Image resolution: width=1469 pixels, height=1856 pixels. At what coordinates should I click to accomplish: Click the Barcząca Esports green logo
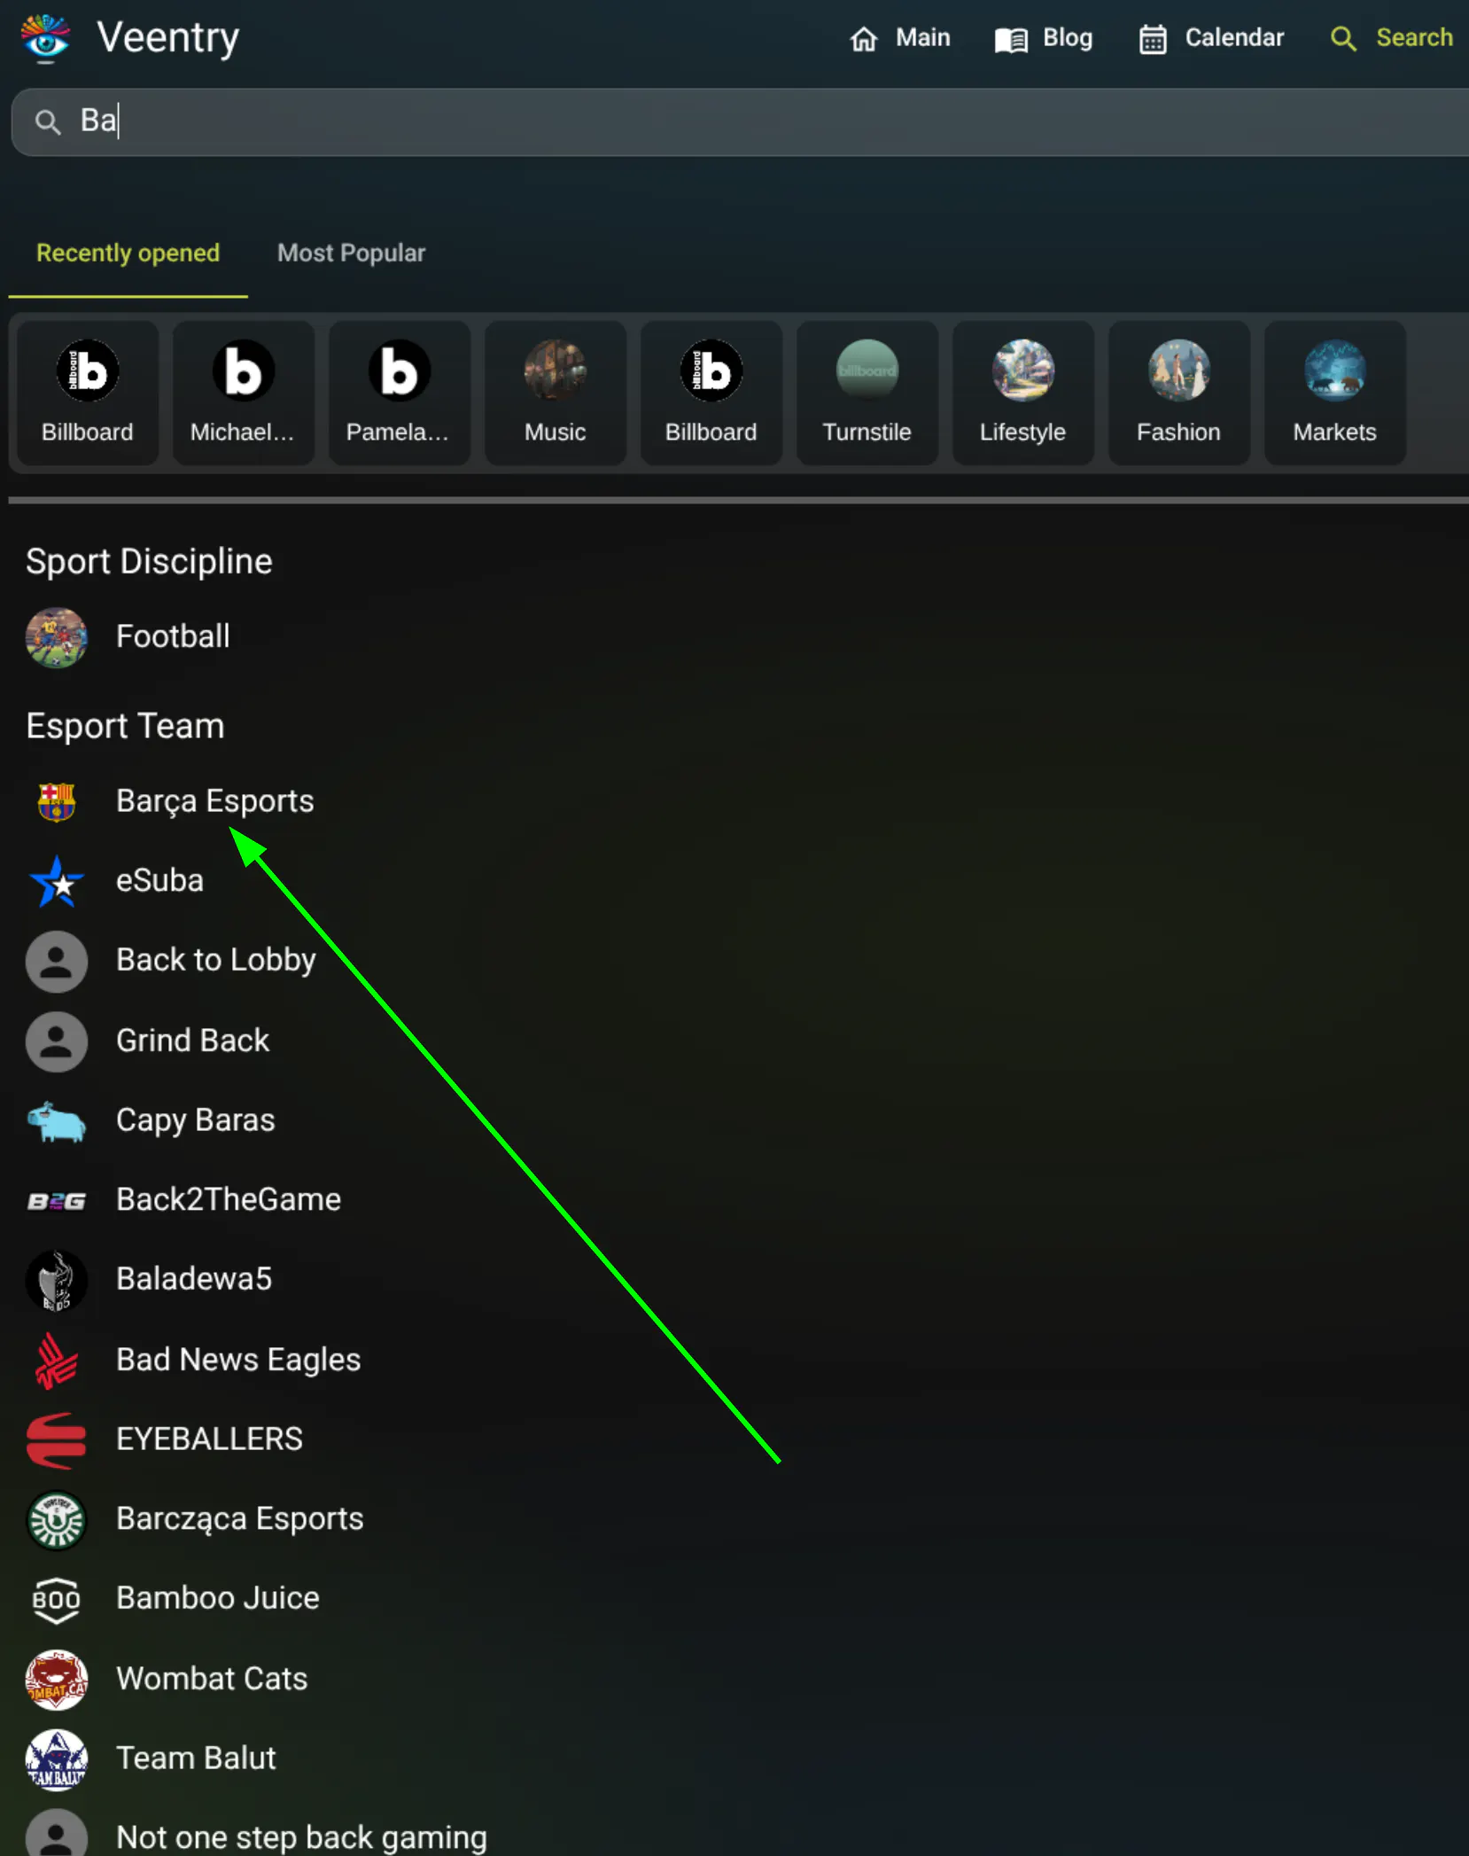click(57, 1520)
